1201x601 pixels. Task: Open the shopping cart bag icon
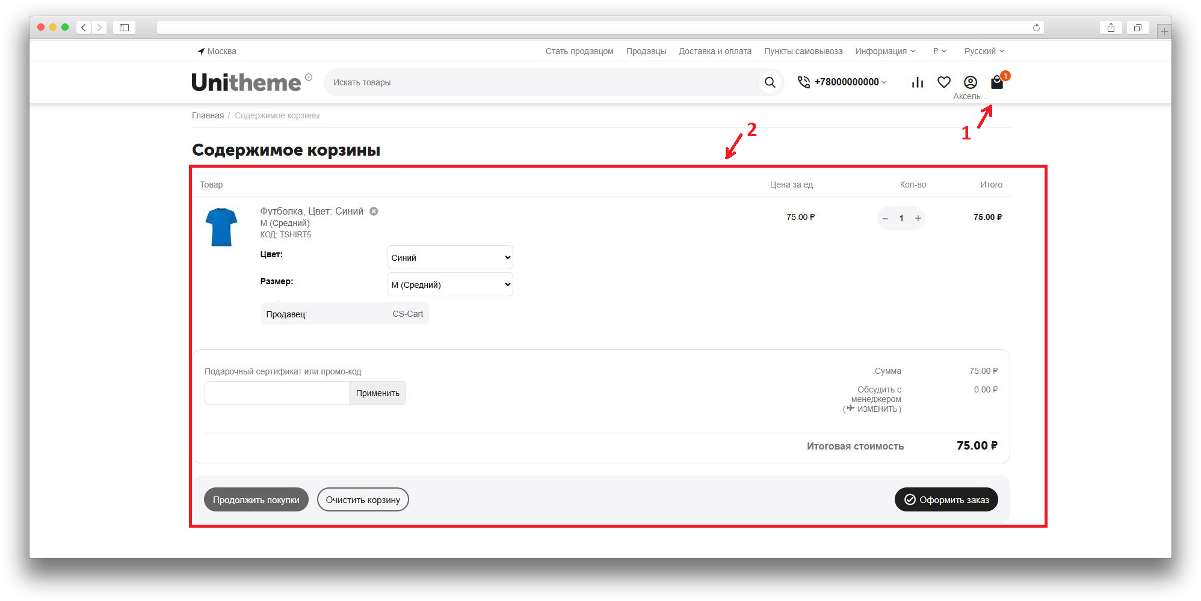click(996, 82)
